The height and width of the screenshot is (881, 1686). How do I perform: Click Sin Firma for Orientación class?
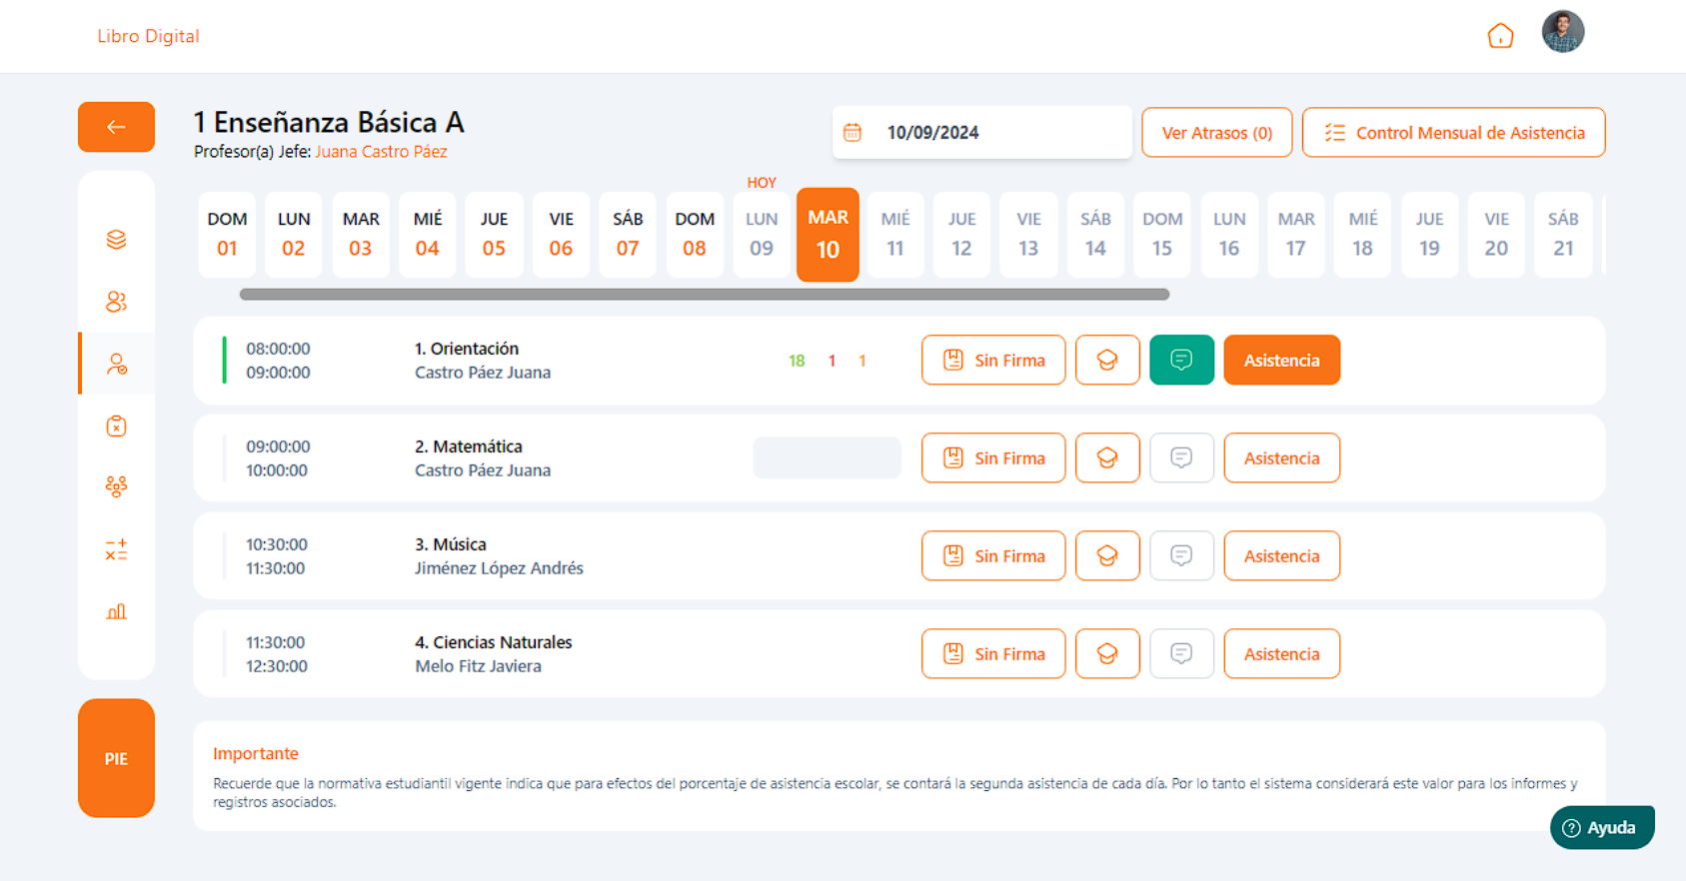pyautogui.click(x=992, y=360)
